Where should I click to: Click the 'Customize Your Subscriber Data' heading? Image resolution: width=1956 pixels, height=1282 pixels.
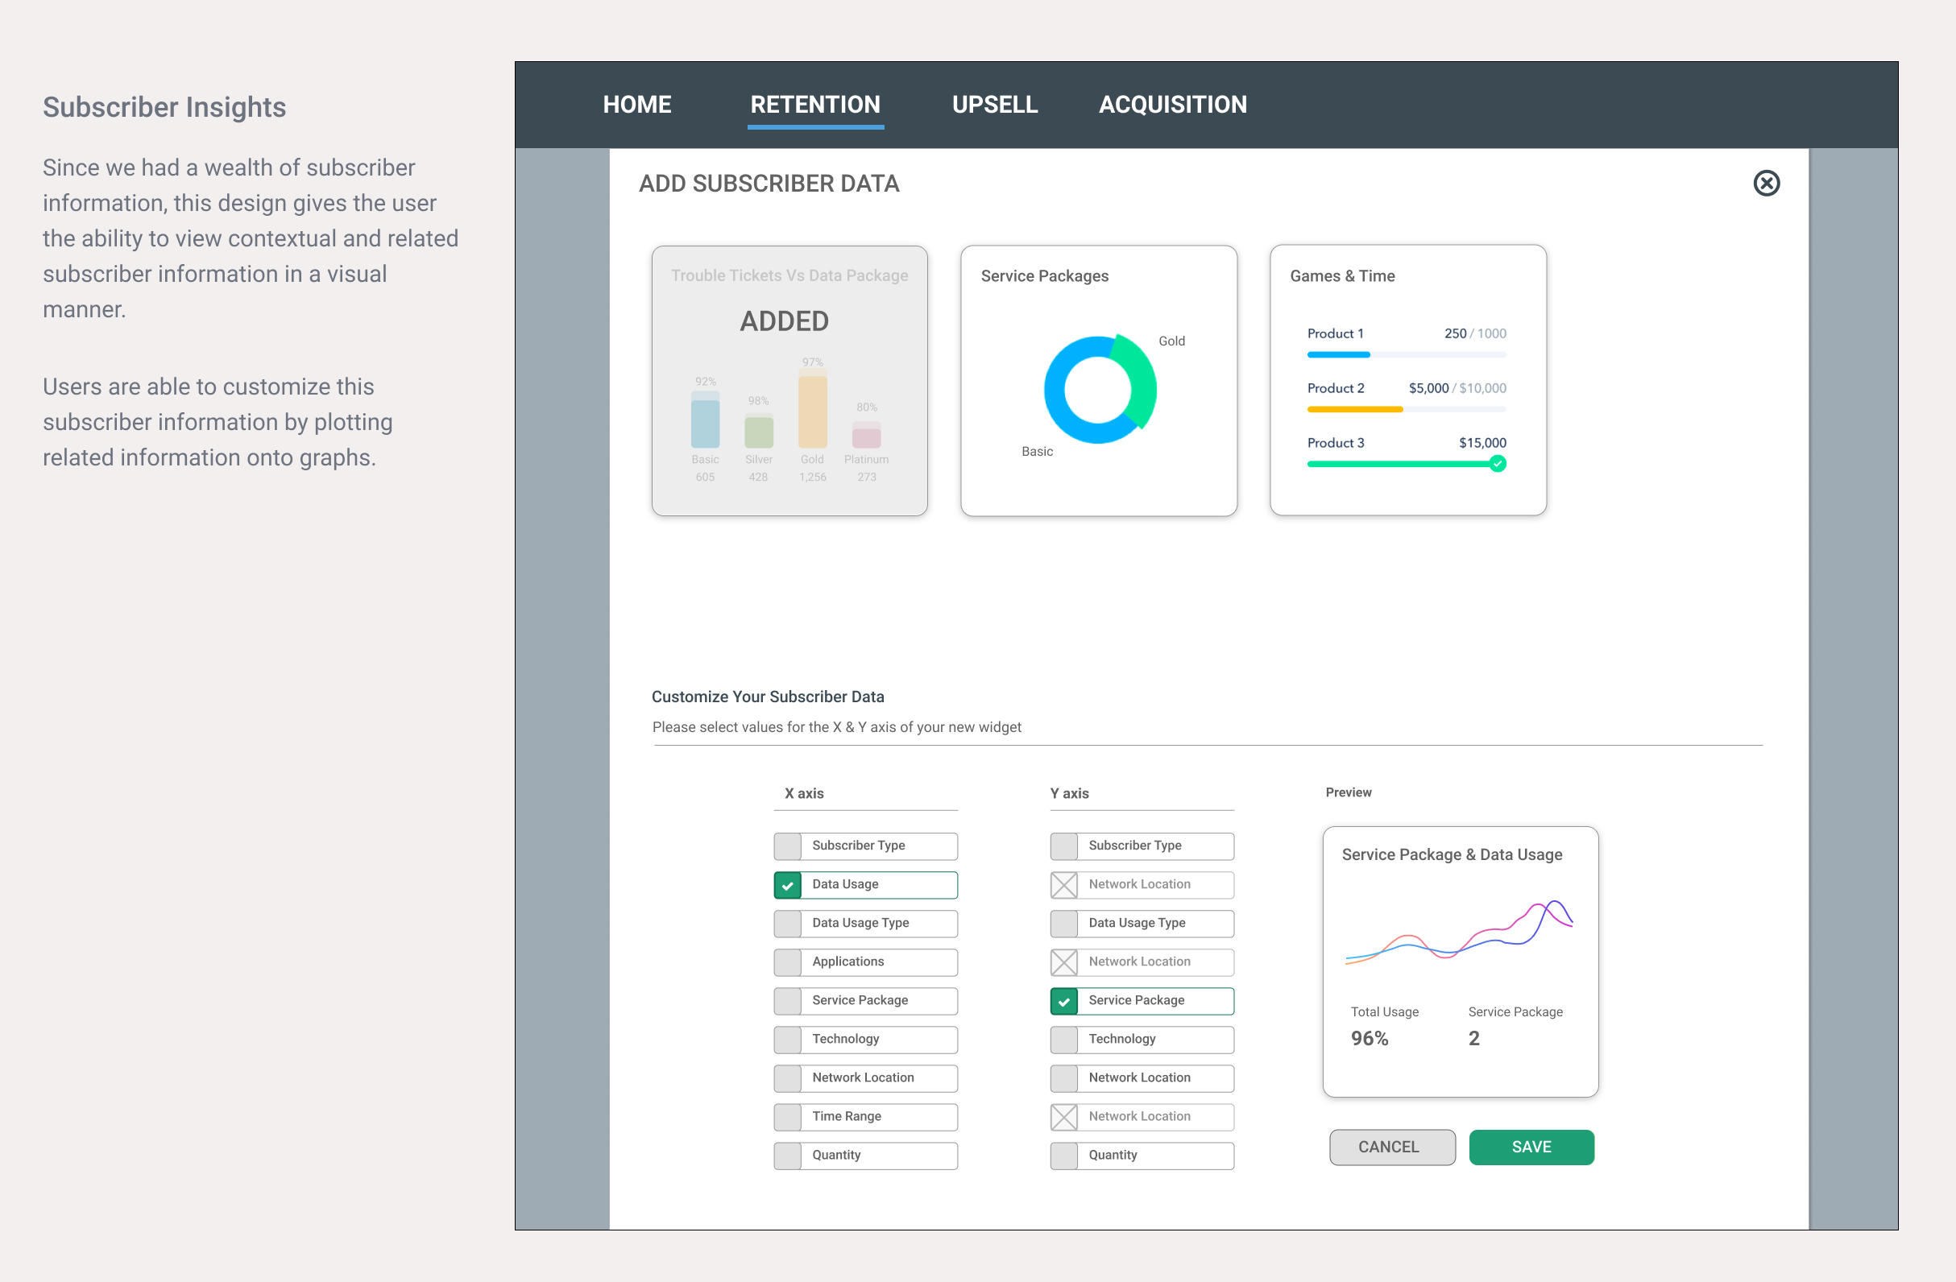768,697
